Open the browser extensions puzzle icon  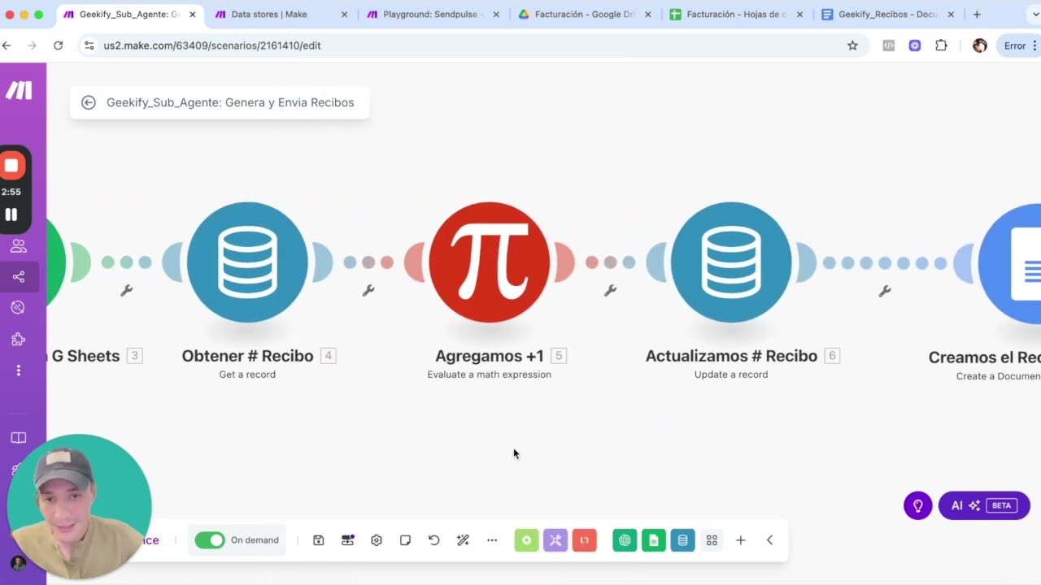tap(941, 45)
